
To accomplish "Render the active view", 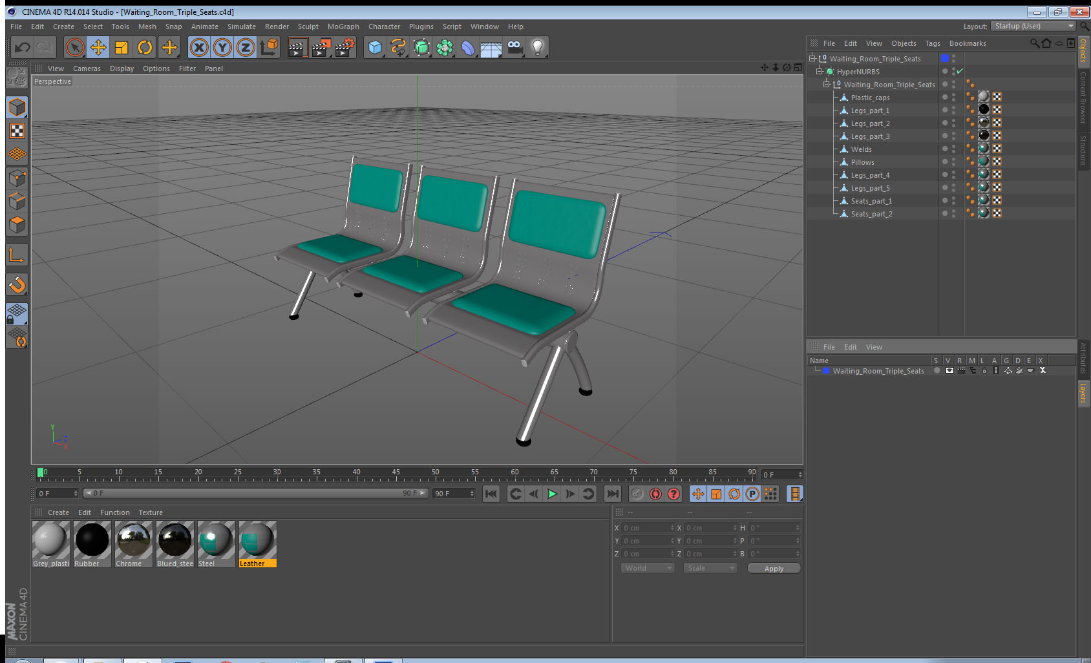I will point(297,47).
